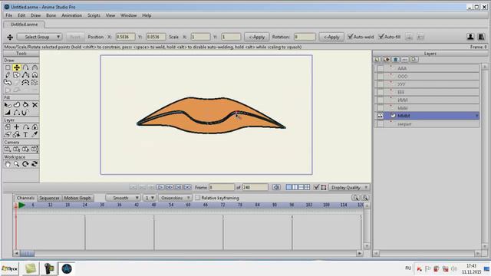
Task: Enable Relative keyframing checkbox
Action: [x=198, y=198]
